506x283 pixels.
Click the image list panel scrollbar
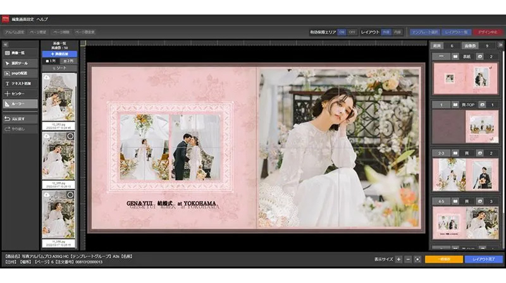tap(77, 80)
